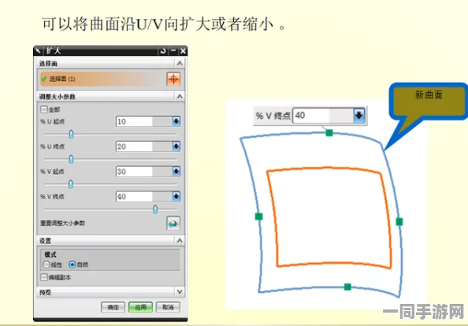Image resolution: width=468 pixels, height=326 pixels.
Task: Enable the 全部 checkbox
Action: tap(44, 109)
